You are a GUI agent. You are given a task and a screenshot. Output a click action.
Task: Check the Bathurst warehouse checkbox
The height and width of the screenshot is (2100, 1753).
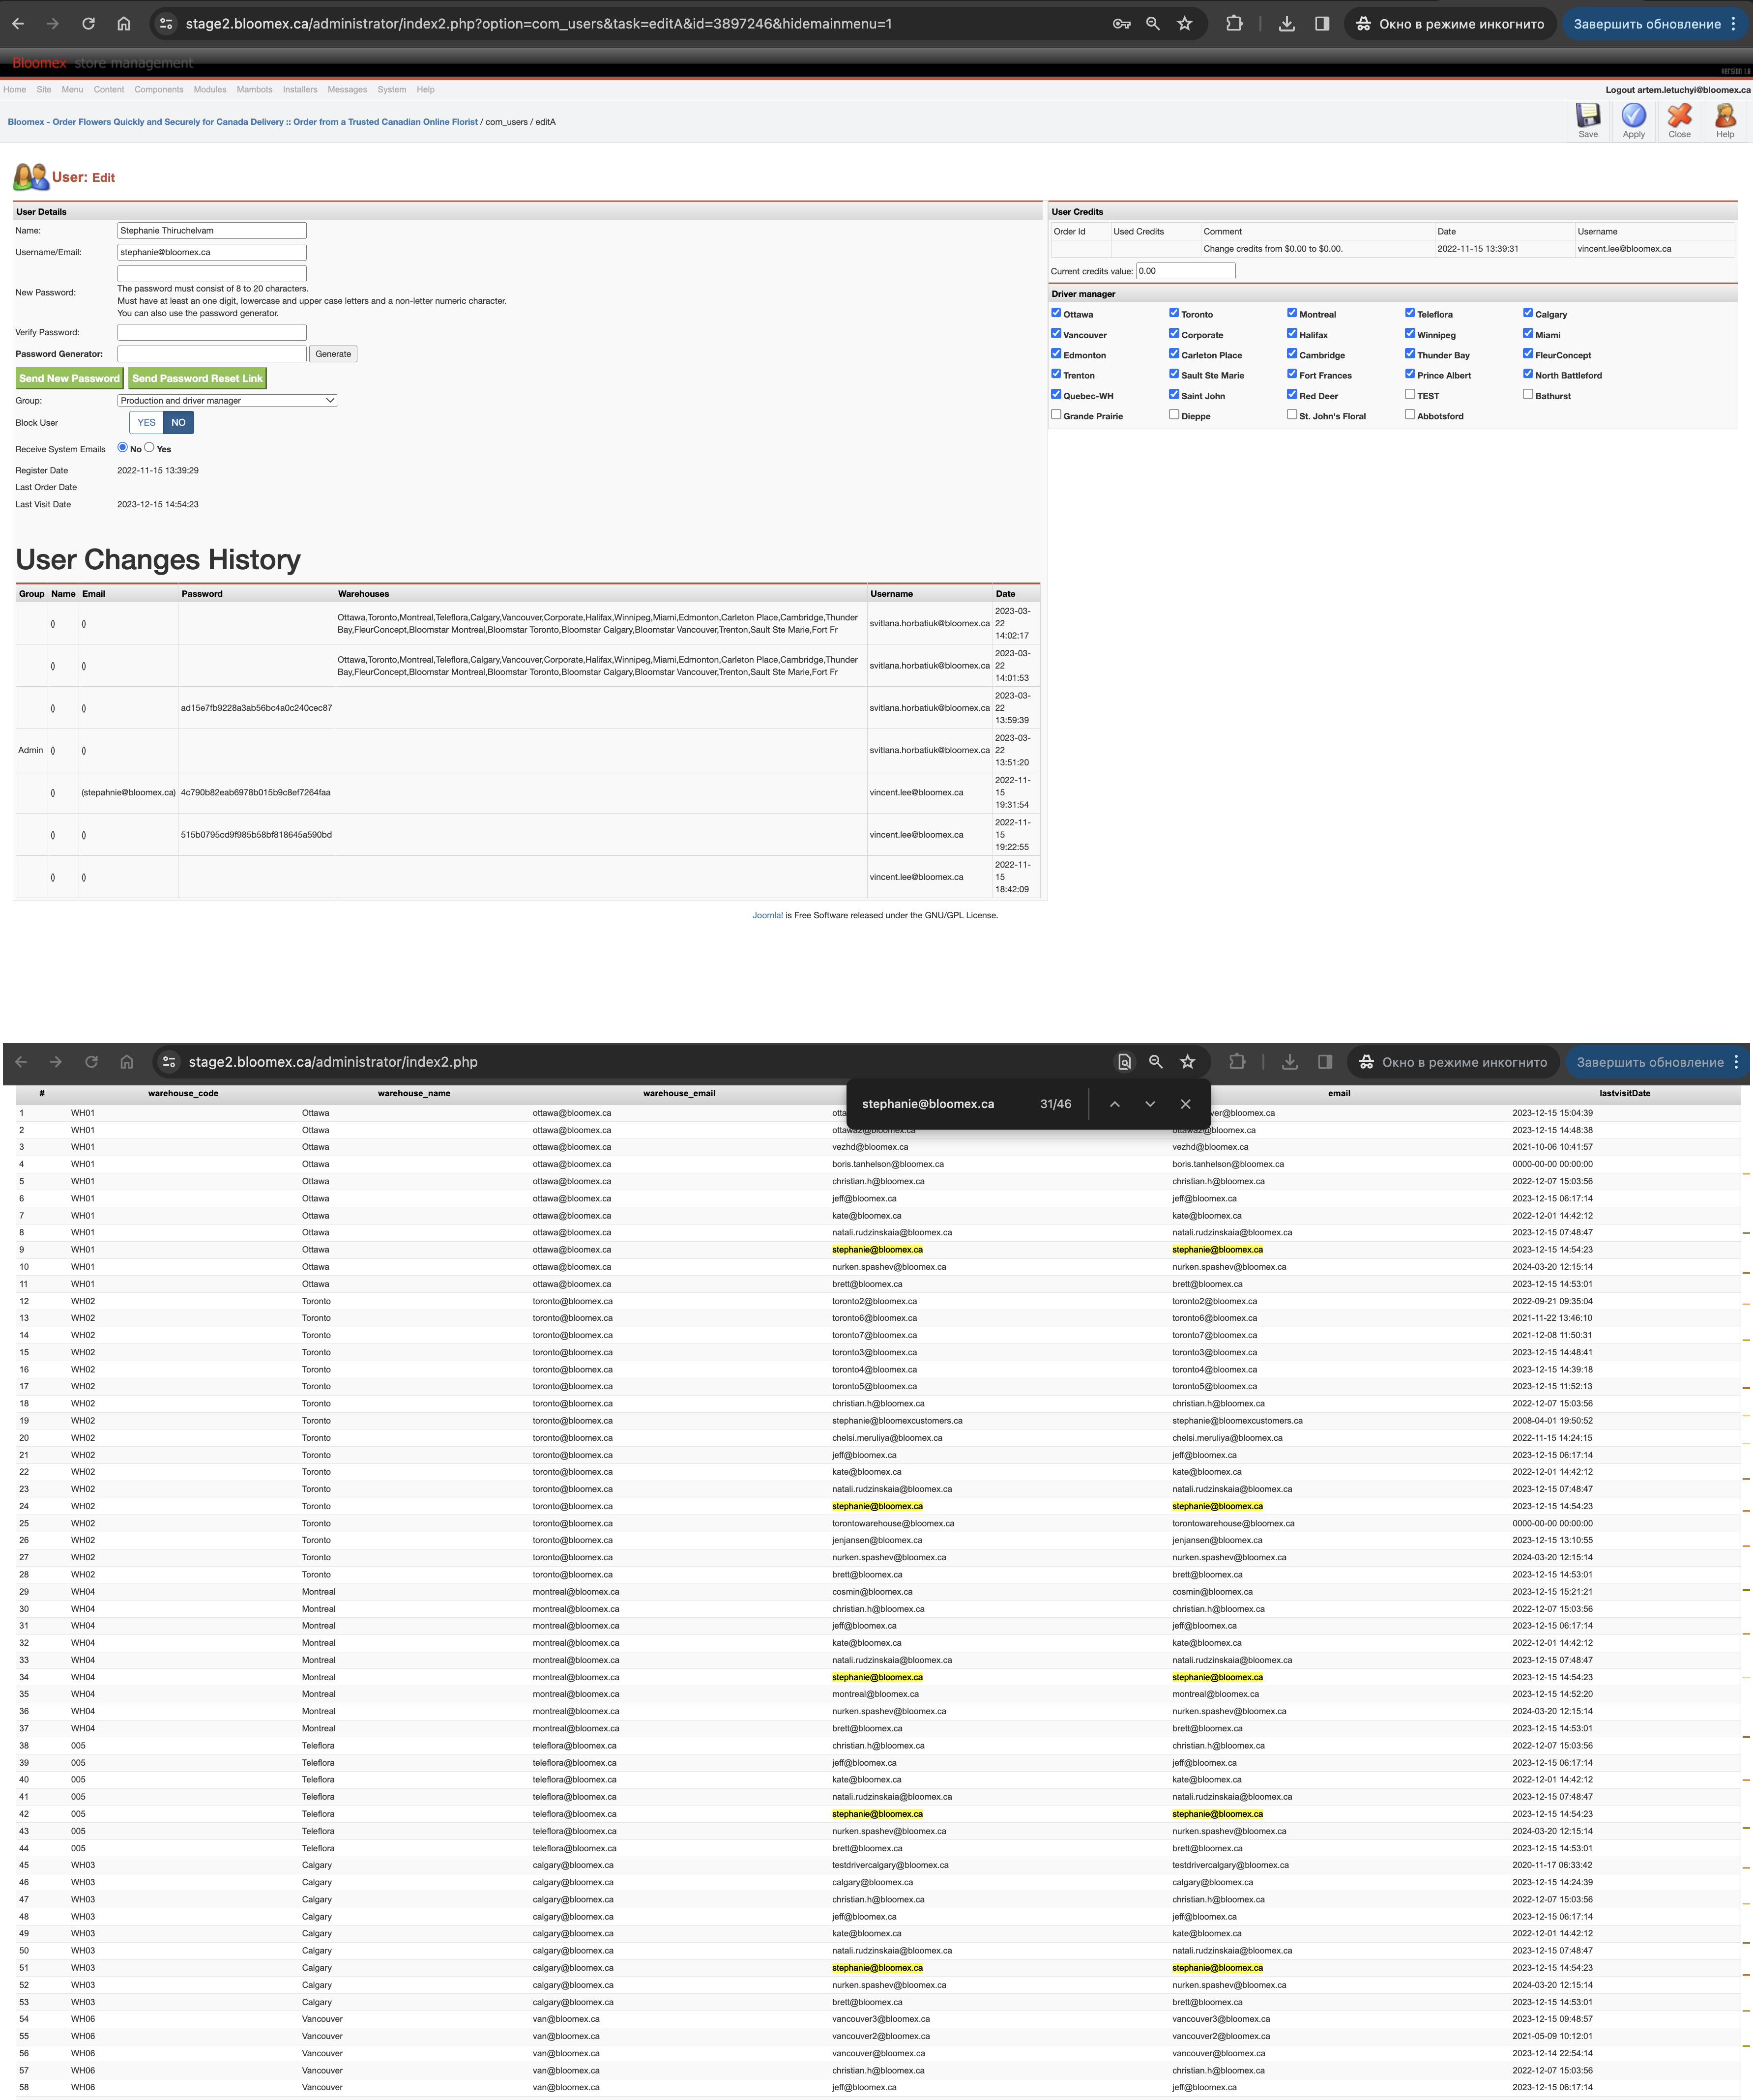(x=1528, y=394)
